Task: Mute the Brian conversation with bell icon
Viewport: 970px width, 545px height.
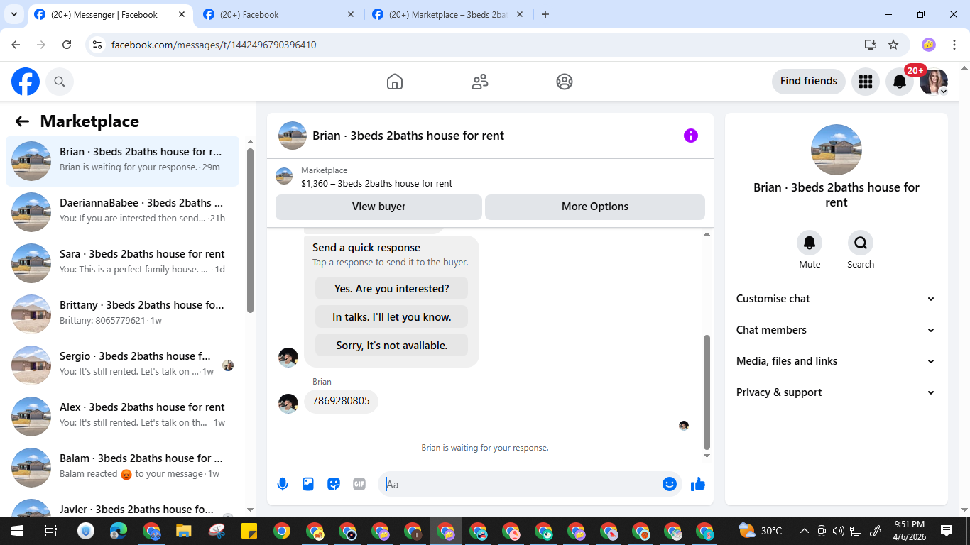Action: tap(810, 243)
